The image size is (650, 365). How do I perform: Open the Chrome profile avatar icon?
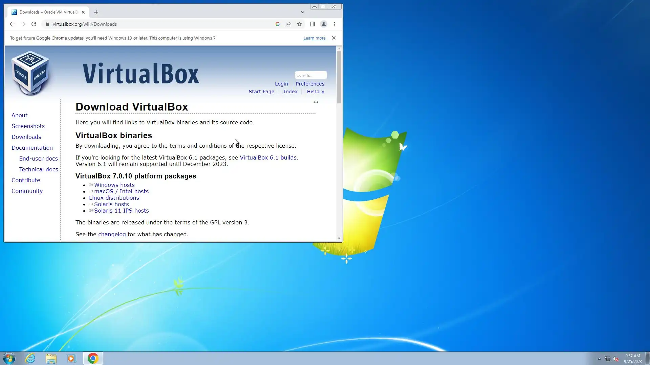pos(324,24)
